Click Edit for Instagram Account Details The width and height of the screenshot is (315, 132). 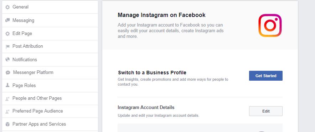266,111
